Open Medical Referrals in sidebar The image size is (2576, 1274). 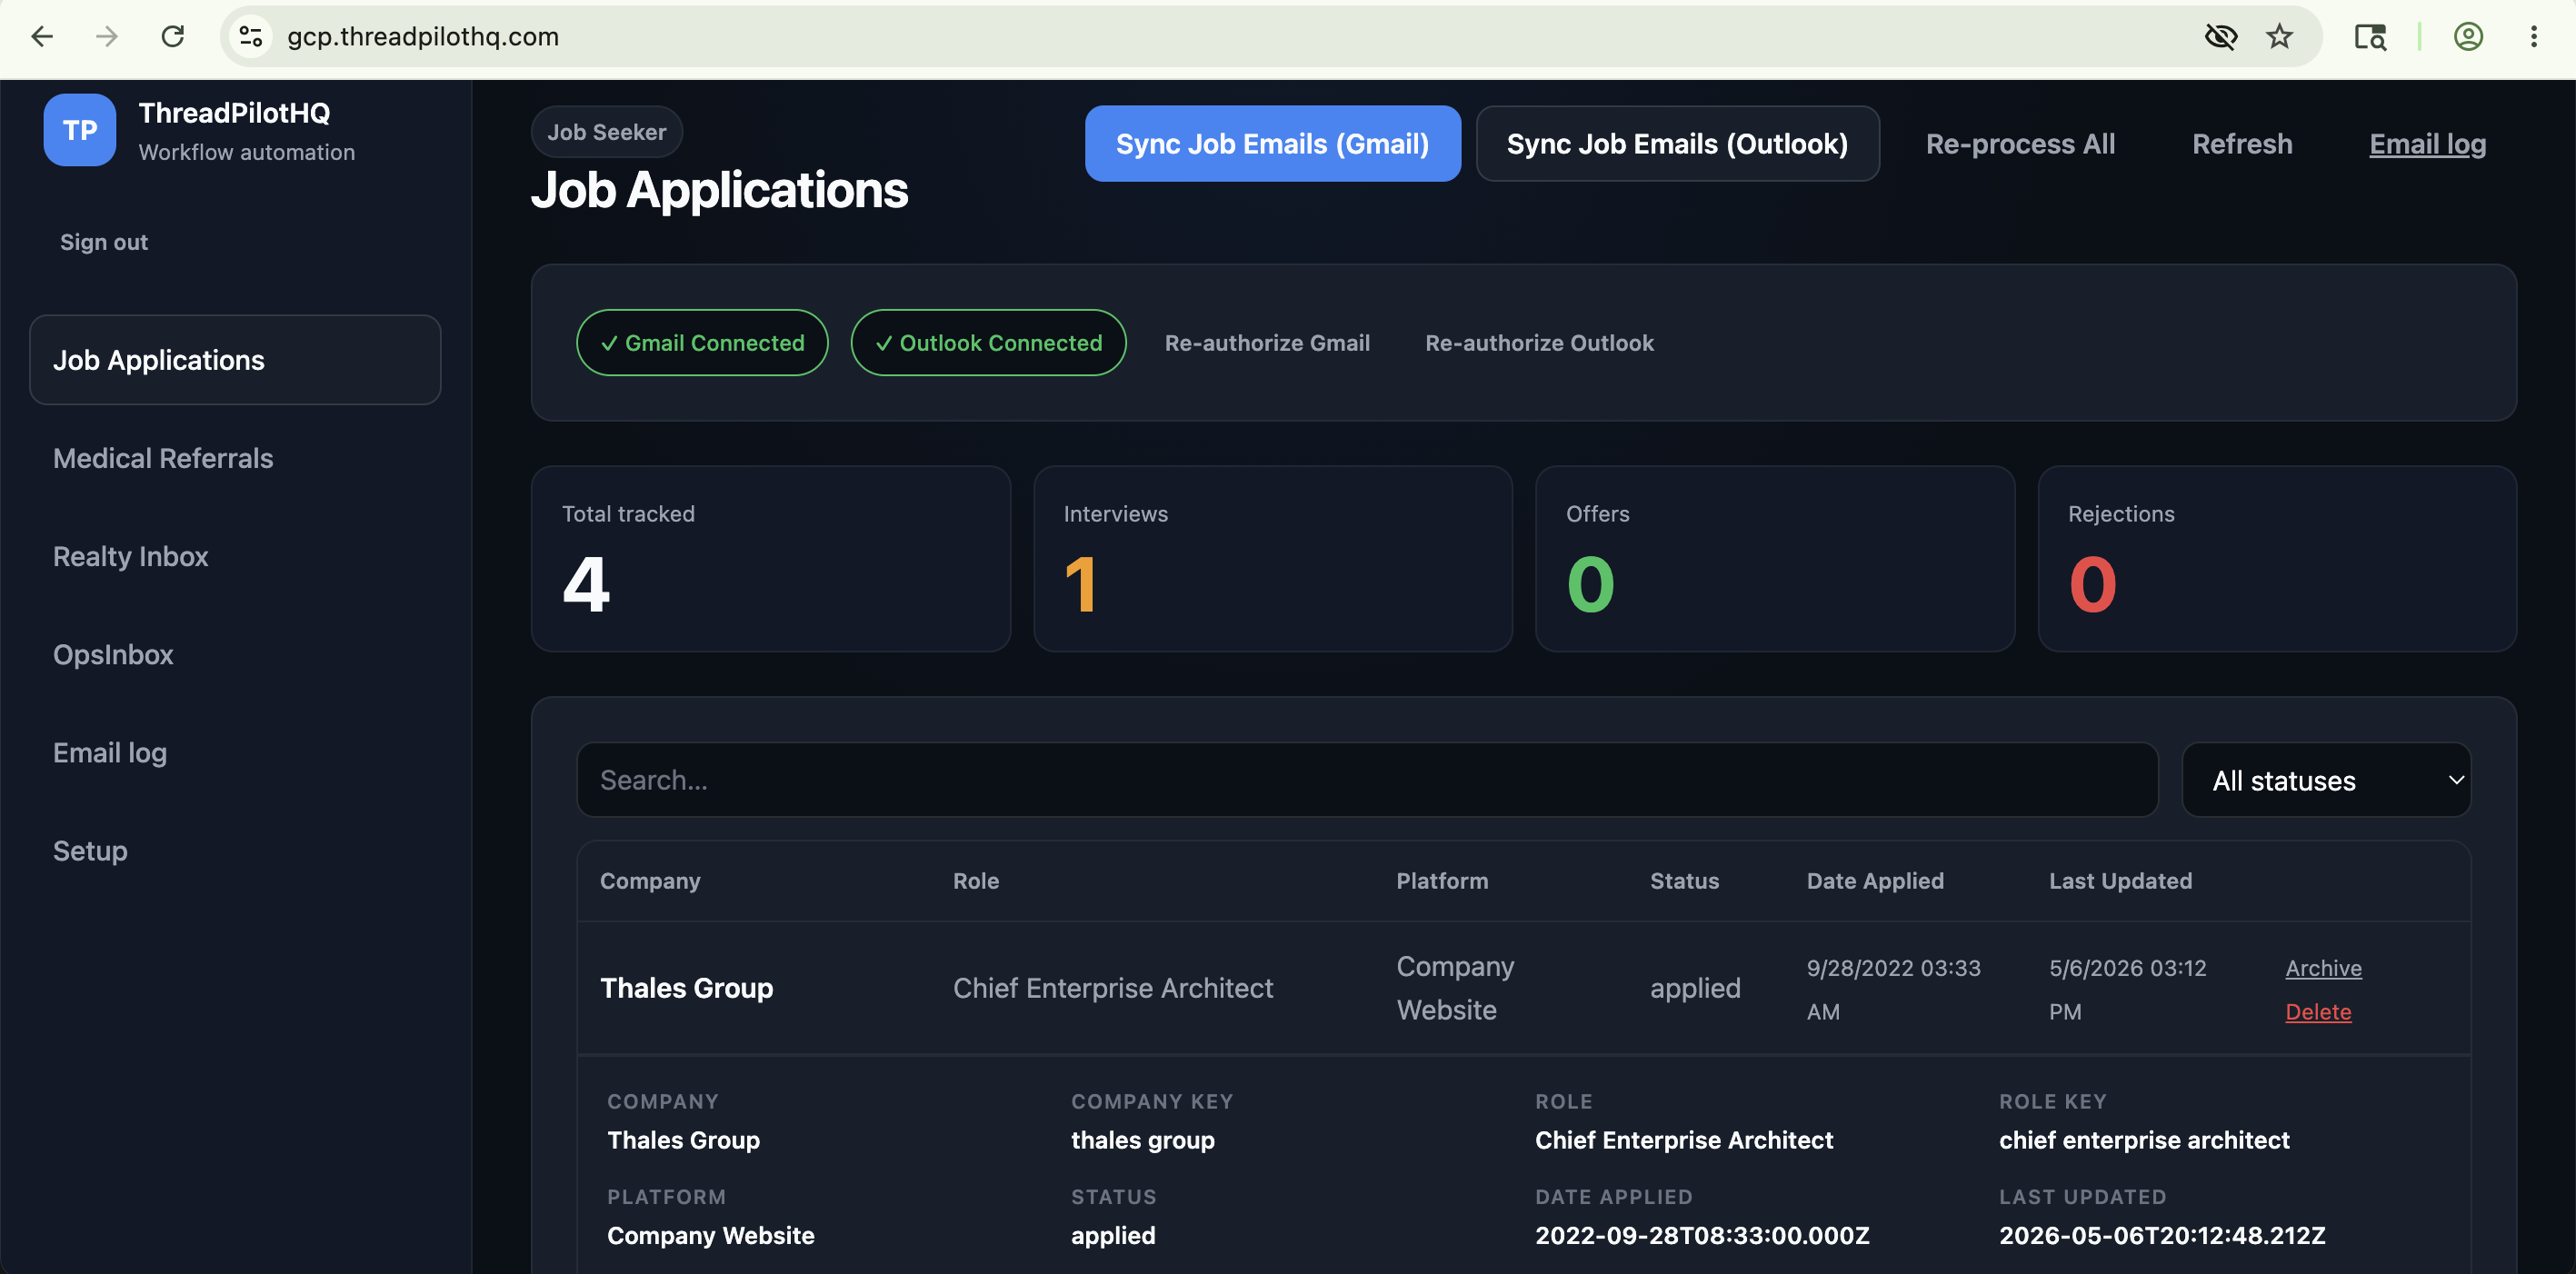coord(163,458)
